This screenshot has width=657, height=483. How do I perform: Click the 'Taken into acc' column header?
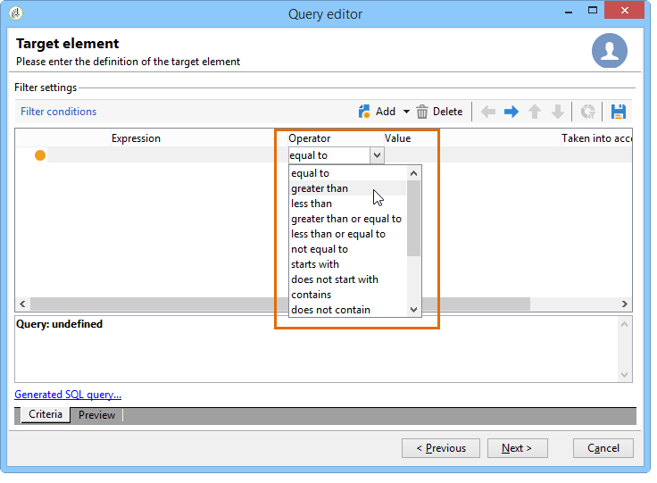click(x=596, y=138)
